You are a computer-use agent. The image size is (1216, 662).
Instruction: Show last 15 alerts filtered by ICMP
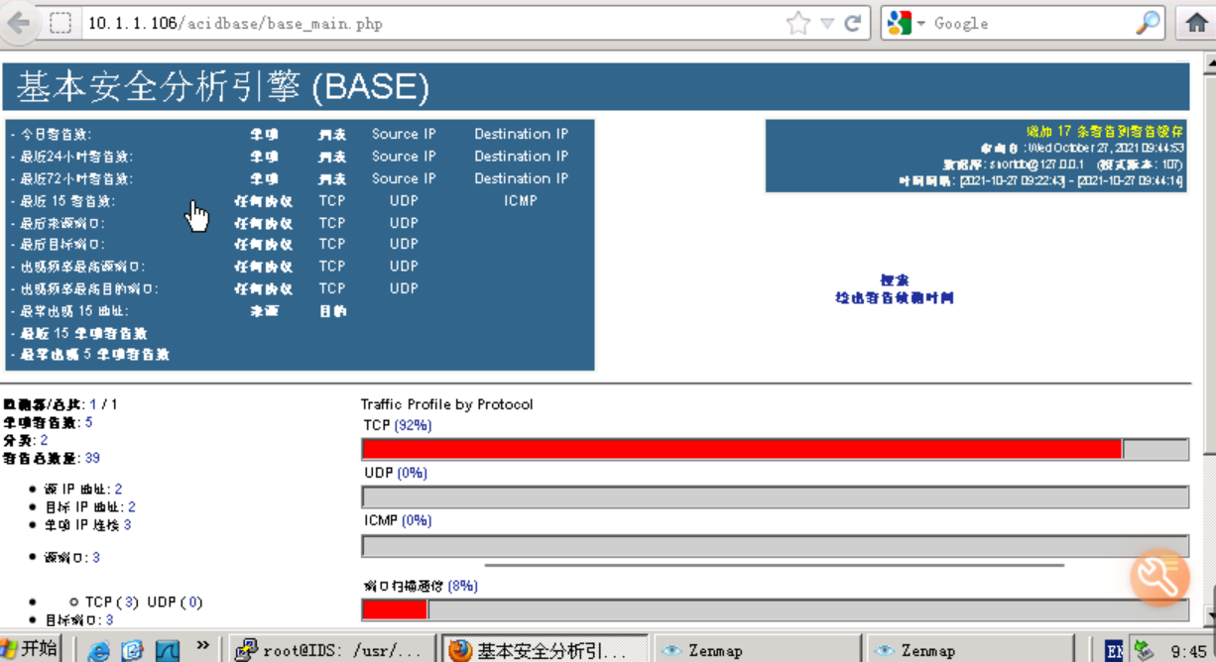tap(521, 201)
